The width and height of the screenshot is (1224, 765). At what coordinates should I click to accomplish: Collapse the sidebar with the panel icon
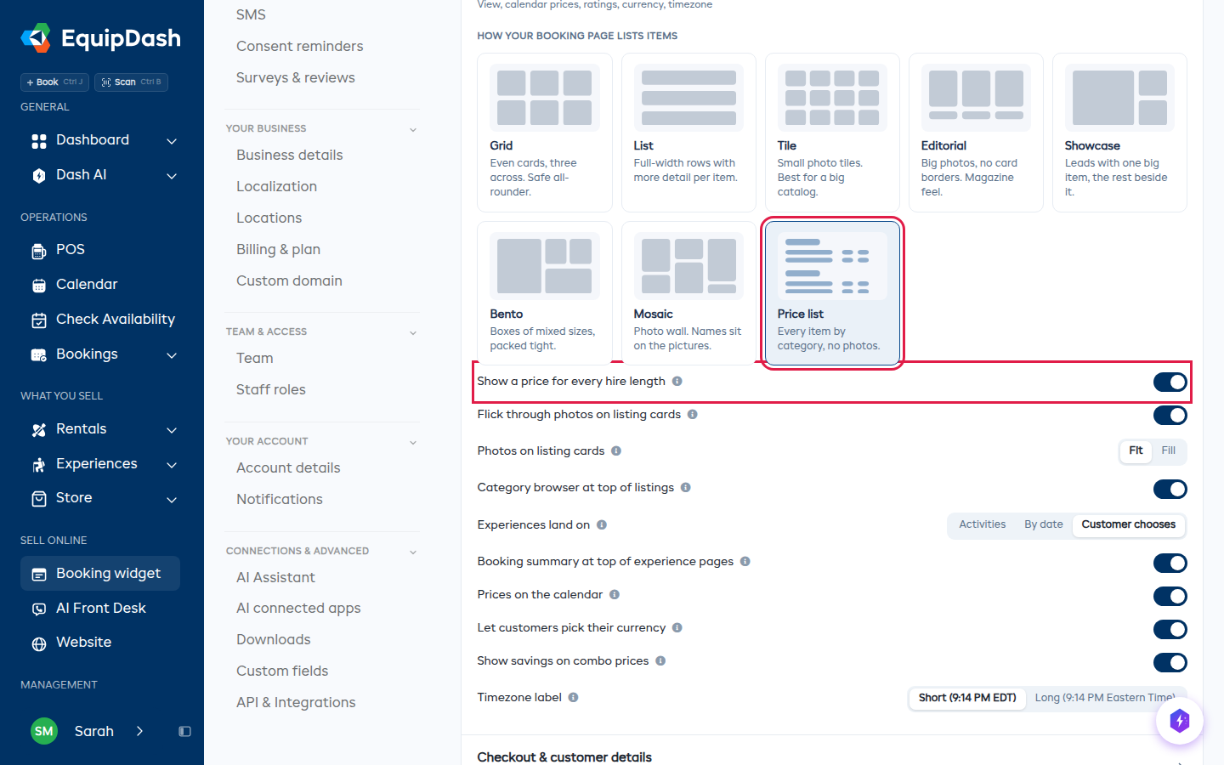[184, 731]
